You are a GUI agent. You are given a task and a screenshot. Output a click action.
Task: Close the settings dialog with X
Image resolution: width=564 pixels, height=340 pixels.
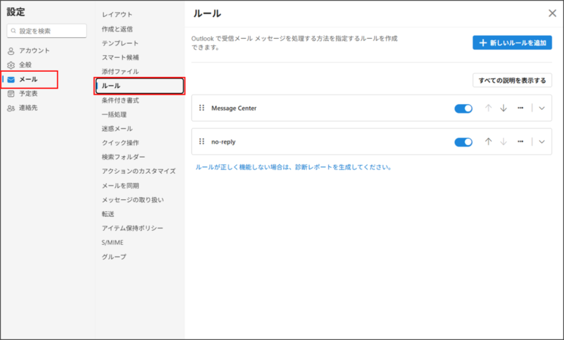pos(552,13)
